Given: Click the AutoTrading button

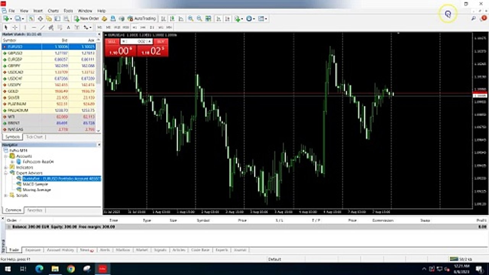Looking at the screenshot, I should [142, 18].
